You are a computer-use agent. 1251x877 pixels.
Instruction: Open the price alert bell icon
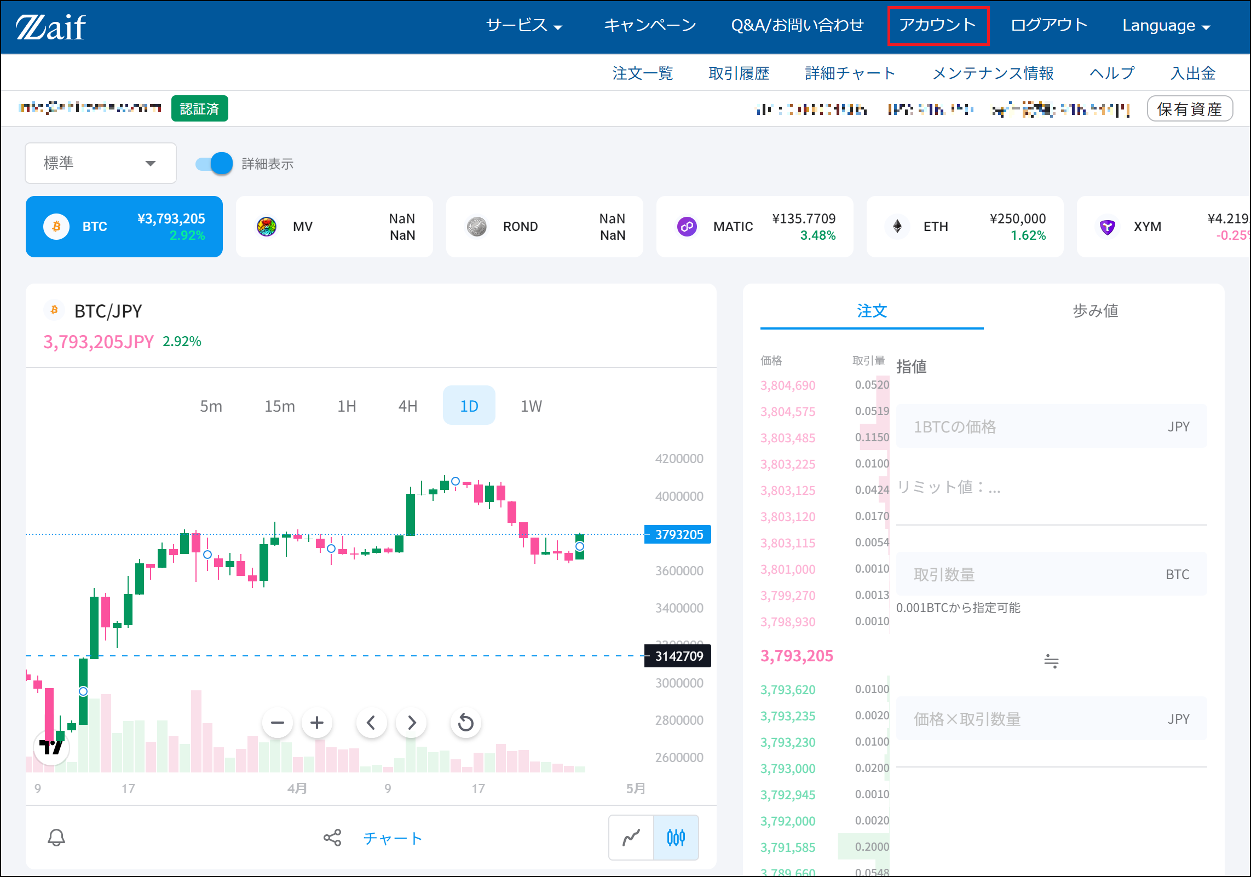coord(56,838)
